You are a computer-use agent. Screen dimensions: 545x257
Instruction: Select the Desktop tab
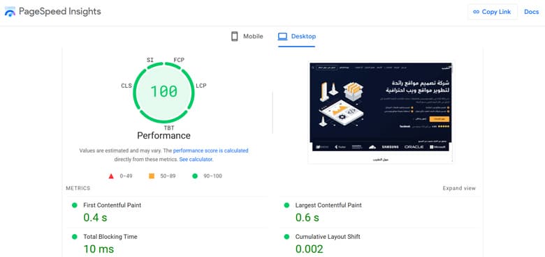[x=297, y=36]
